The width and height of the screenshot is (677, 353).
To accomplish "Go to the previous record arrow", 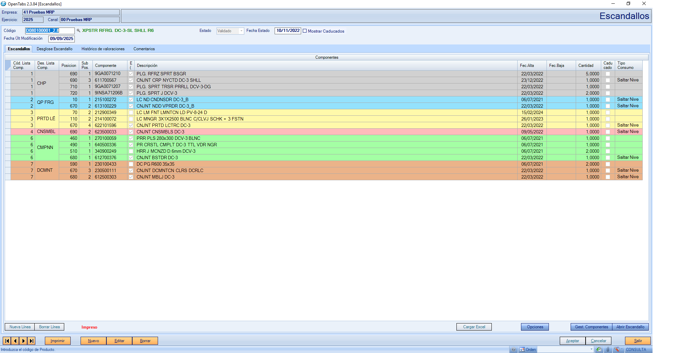I will pos(15,341).
